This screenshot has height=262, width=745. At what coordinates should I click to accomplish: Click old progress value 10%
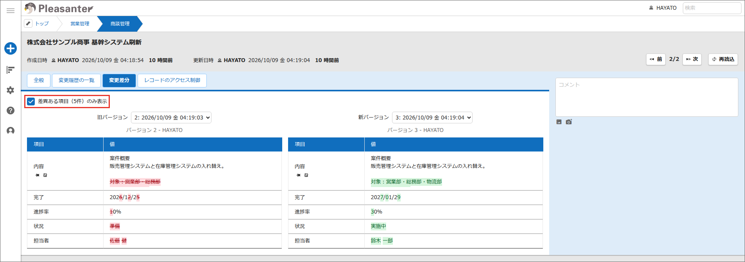coord(115,212)
